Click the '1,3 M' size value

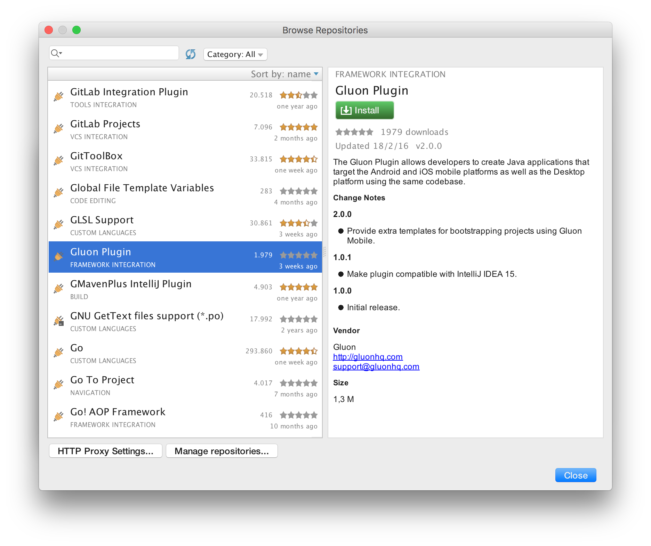click(344, 399)
